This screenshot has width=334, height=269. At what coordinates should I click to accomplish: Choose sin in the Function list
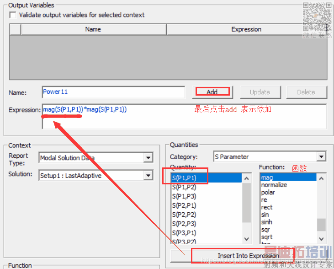click(x=288, y=215)
